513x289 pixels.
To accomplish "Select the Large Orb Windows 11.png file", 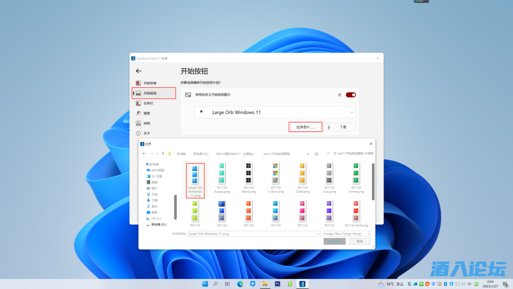I will pyautogui.click(x=195, y=181).
